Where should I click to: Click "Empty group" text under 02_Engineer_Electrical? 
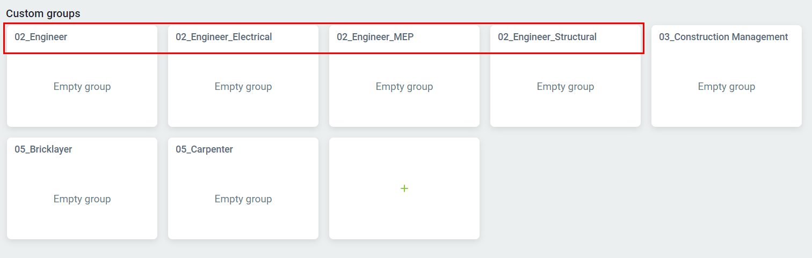pyautogui.click(x=243, y=87)
